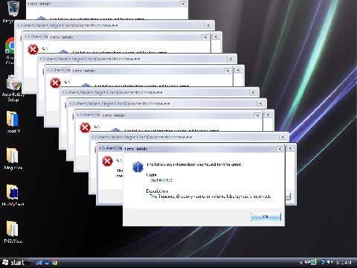Open the AutoHotkey Setup desktop icon

[x=13, y=89]
